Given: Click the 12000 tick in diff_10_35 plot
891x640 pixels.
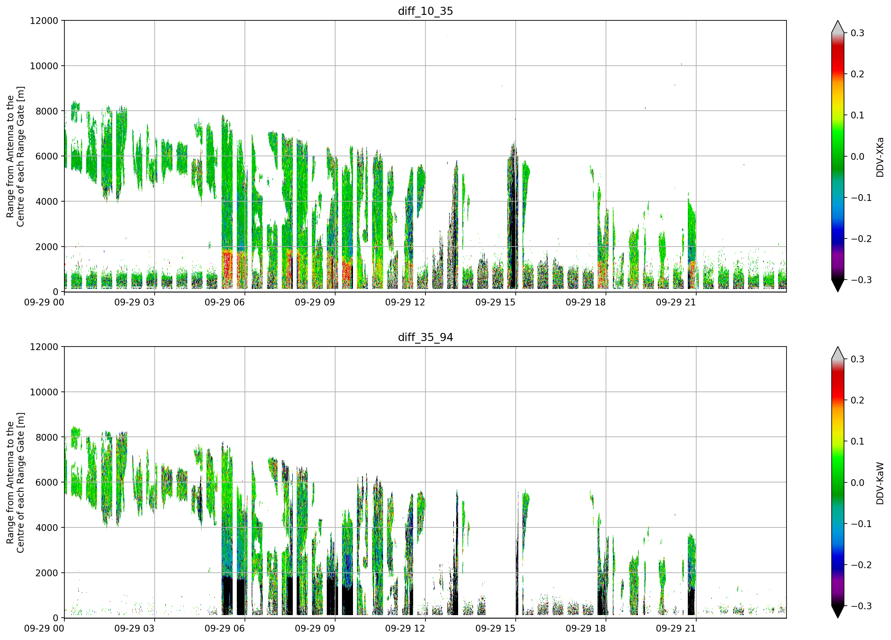Looking at the screenshot, I should coord(44,20).
